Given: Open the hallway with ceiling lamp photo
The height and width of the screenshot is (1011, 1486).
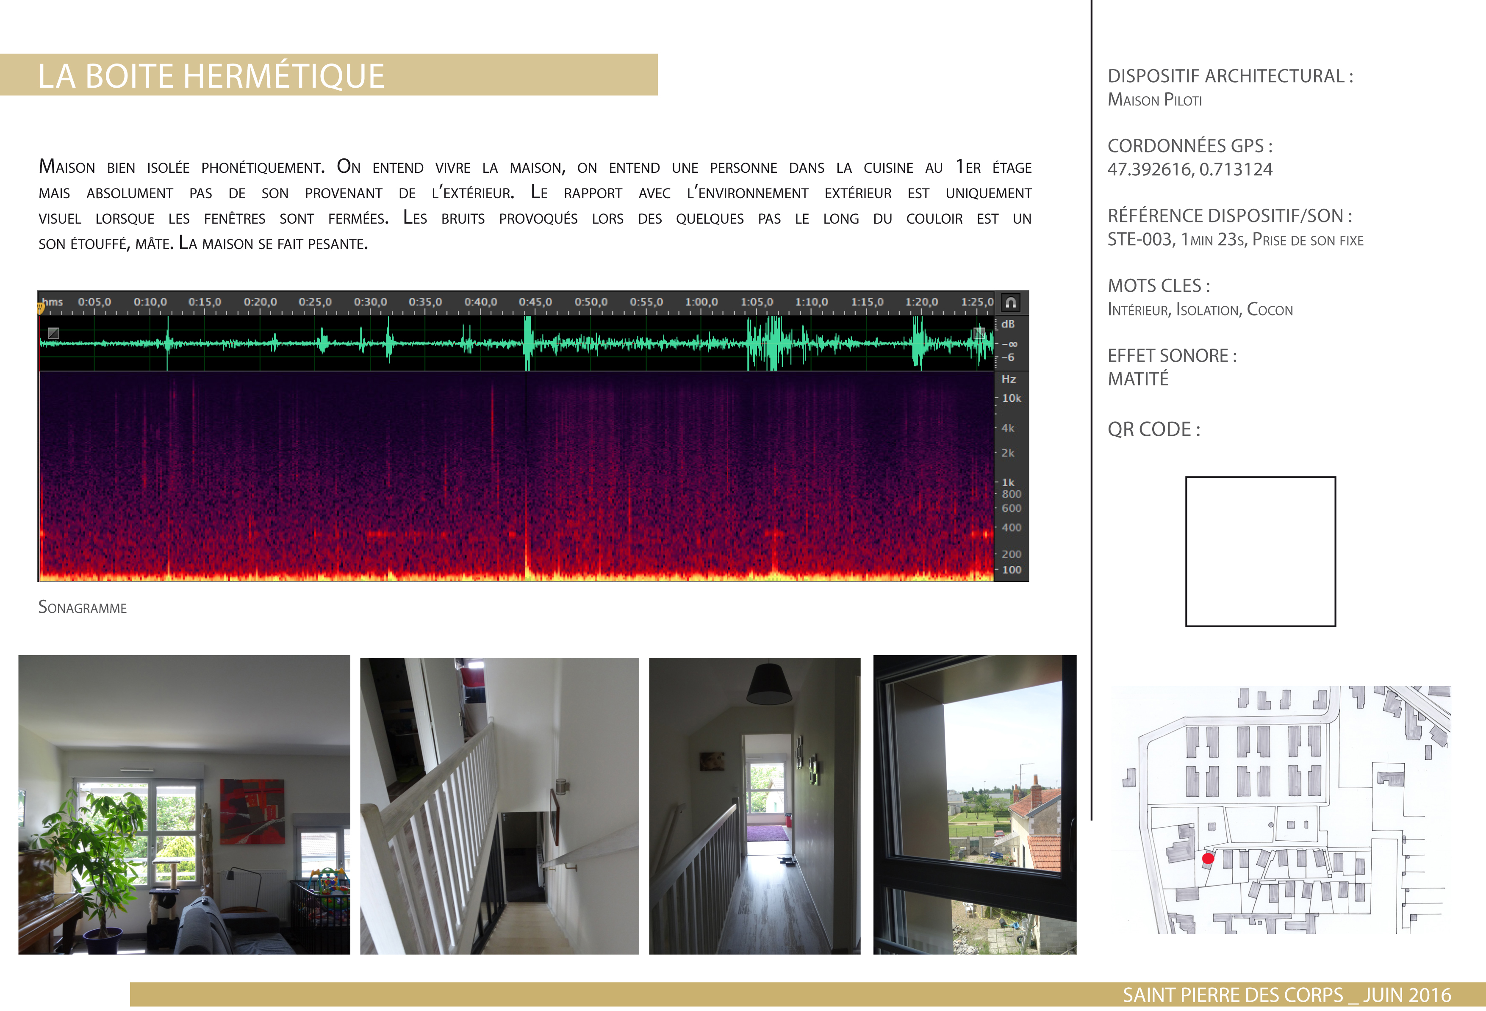Looking at the screenshot, I should pos(754,806).
